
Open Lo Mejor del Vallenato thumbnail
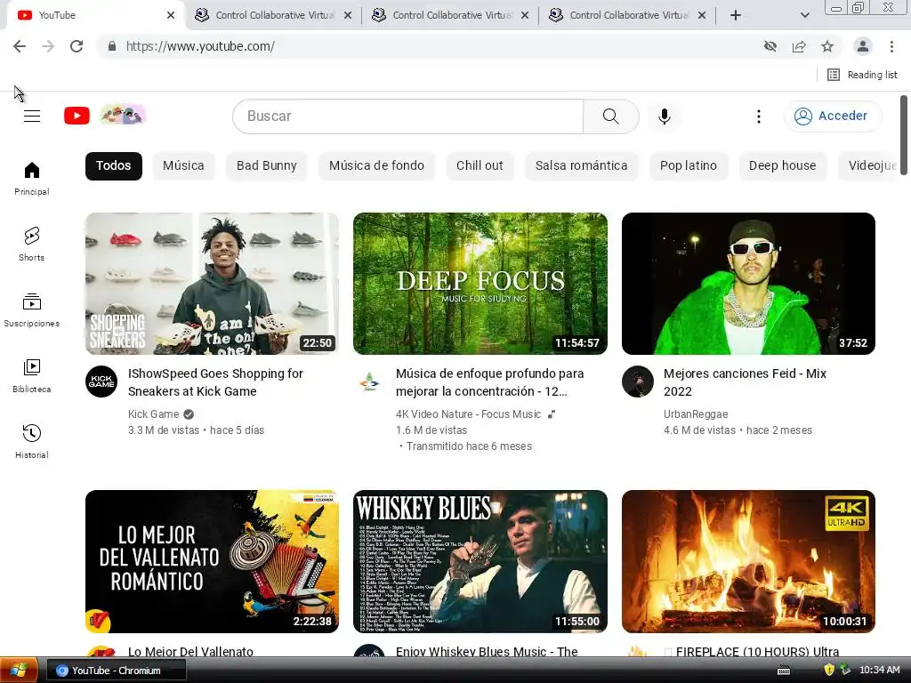212,562
